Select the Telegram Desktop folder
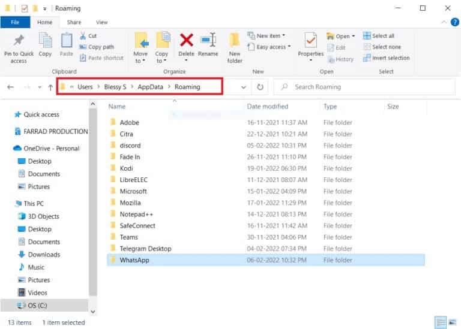The height and width of the screenshot is (329, 461). tap(266, 249)
